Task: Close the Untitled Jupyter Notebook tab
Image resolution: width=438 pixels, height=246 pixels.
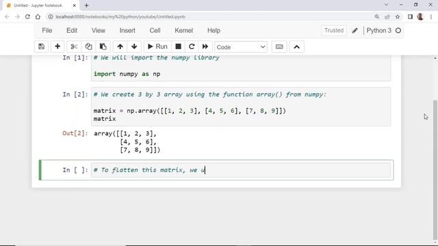Action: 75,5
